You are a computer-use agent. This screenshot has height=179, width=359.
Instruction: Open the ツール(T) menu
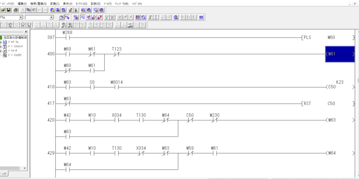[x=108, y=3]
